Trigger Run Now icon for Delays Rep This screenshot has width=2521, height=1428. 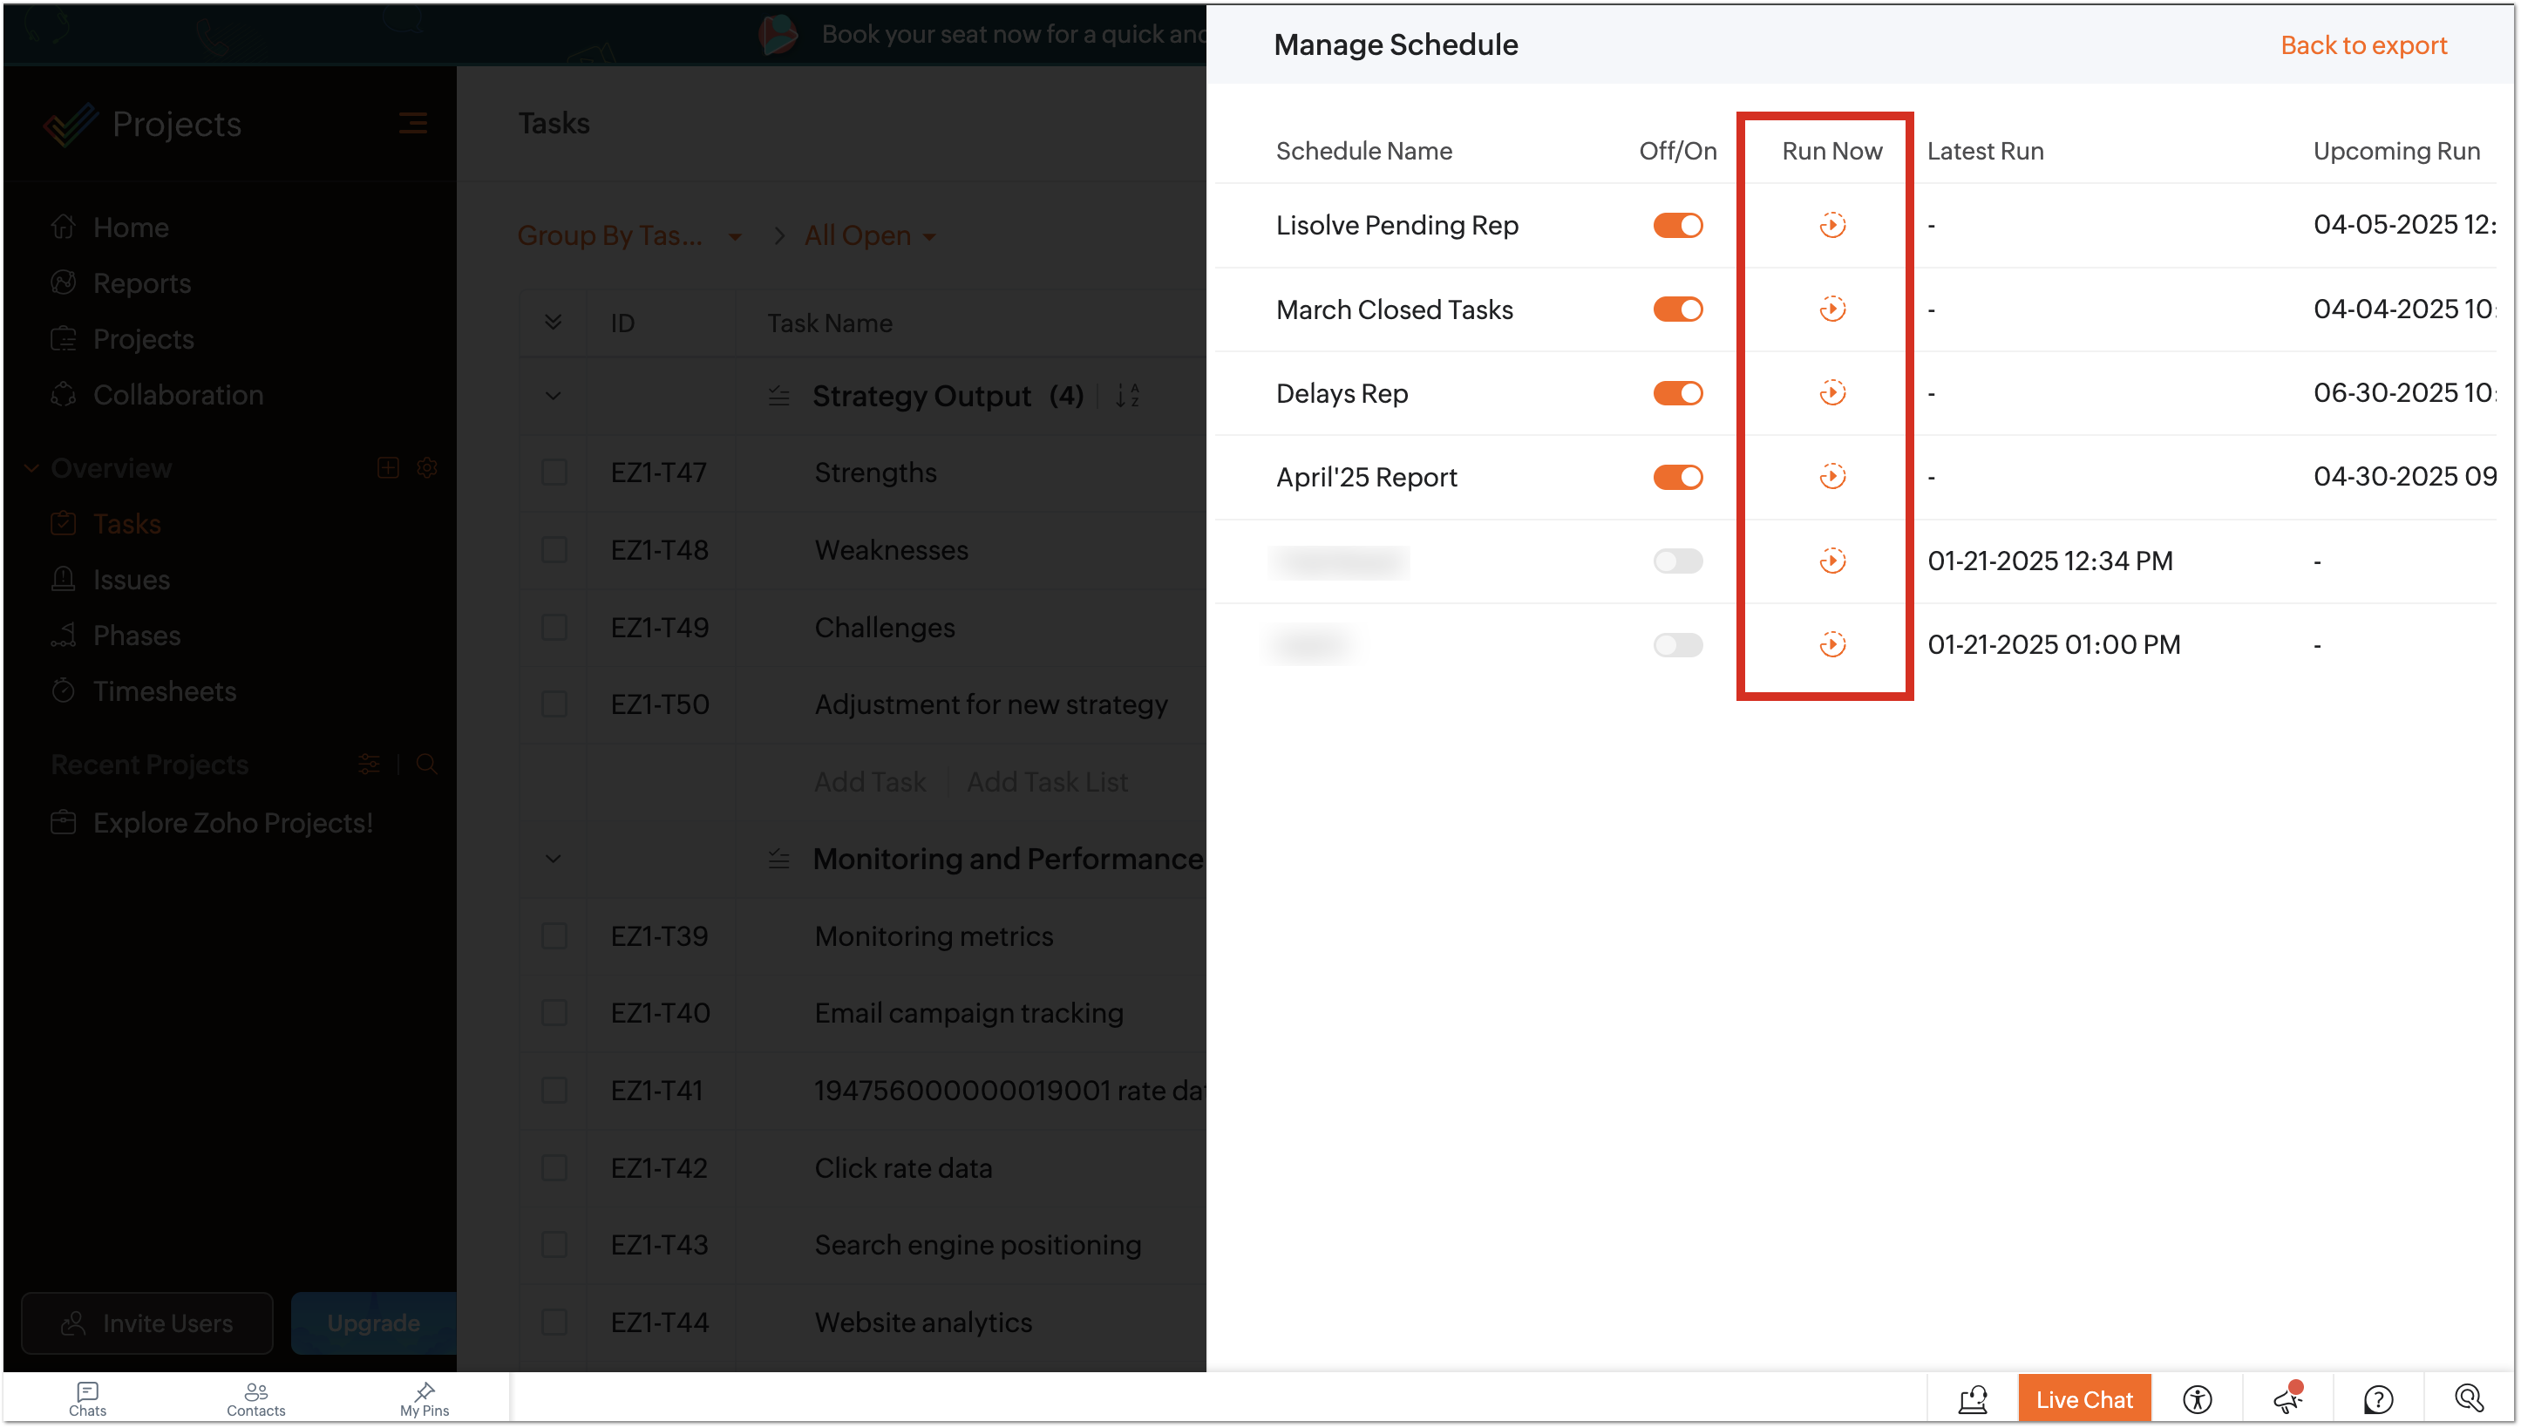coord(1831,393)
